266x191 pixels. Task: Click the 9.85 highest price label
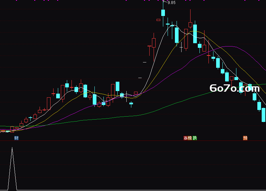click(172, 3)
